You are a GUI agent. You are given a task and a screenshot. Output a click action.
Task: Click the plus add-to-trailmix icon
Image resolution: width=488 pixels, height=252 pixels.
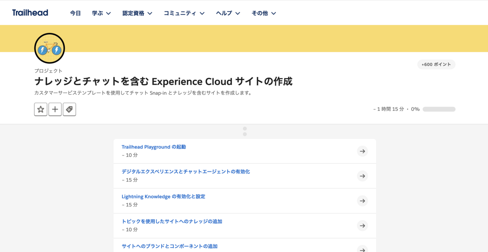tap(55, 110)
